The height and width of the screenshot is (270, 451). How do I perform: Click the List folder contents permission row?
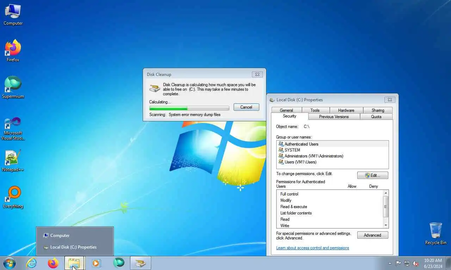[330, 213]
